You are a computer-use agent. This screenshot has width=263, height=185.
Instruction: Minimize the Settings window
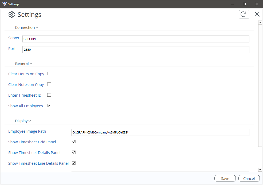click(232, 4)
